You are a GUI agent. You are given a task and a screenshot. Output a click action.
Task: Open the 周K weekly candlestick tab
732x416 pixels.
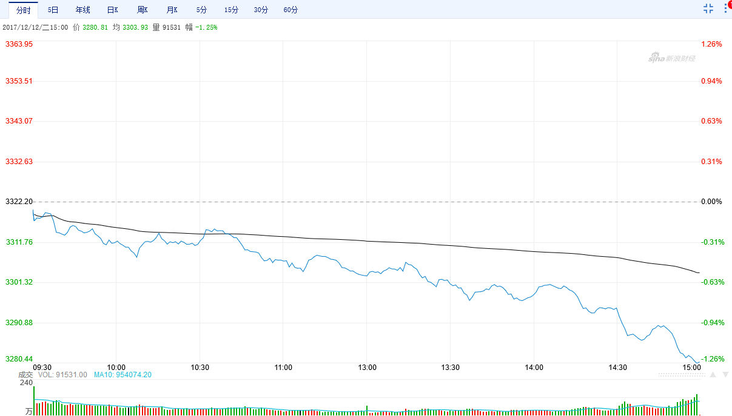[x=143, y=10]
